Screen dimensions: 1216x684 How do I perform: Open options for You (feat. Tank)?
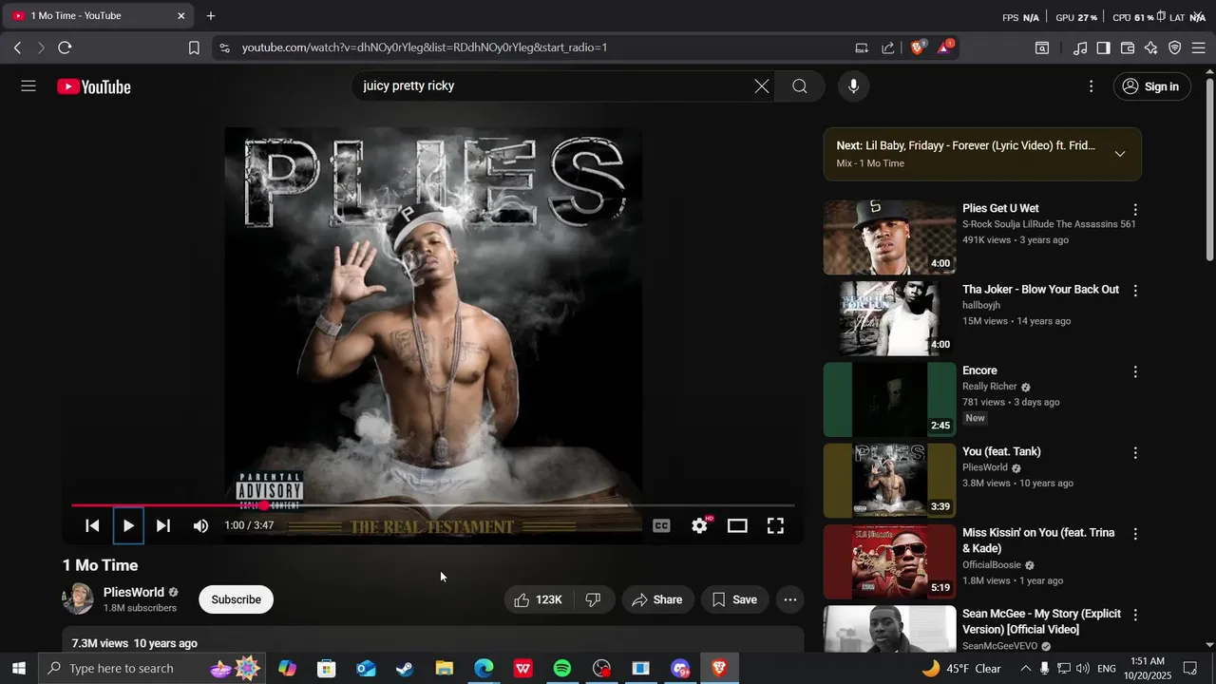tap(1134, 453)
